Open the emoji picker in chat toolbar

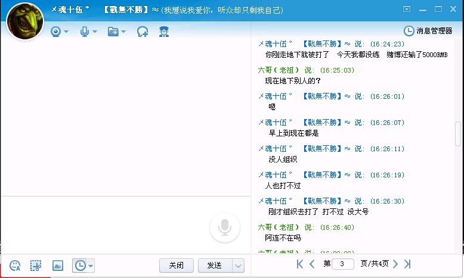(16, 265)
